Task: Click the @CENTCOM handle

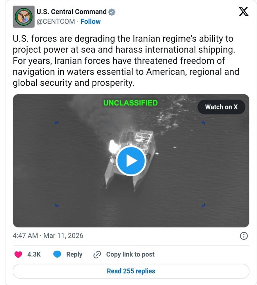Action: pos(55,21)
